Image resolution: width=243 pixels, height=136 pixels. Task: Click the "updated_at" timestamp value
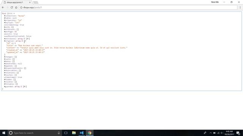click(x=34, y=52)
